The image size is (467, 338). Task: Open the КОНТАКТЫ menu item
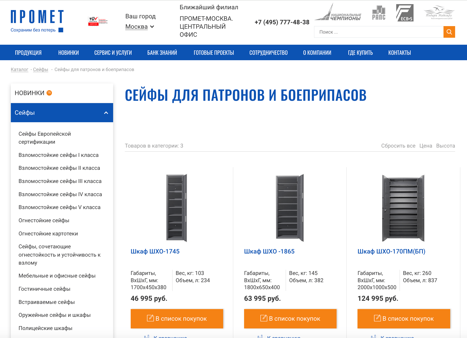[x=399, y=52]
